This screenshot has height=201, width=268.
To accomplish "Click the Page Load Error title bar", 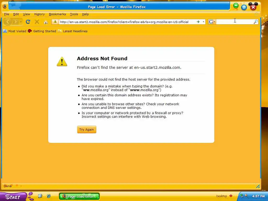I will 119,7.
